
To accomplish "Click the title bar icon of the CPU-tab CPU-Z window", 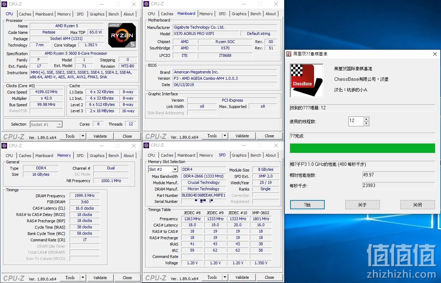I will click(x=4, y=4).
